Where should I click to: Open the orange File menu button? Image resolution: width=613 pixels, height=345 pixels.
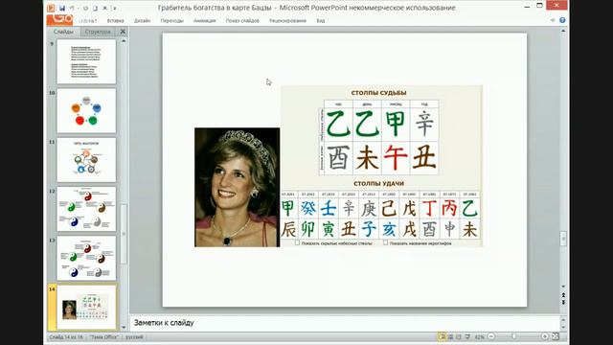(x=59, y=19)
